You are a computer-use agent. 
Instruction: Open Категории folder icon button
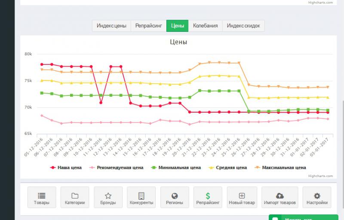point(75,198)
